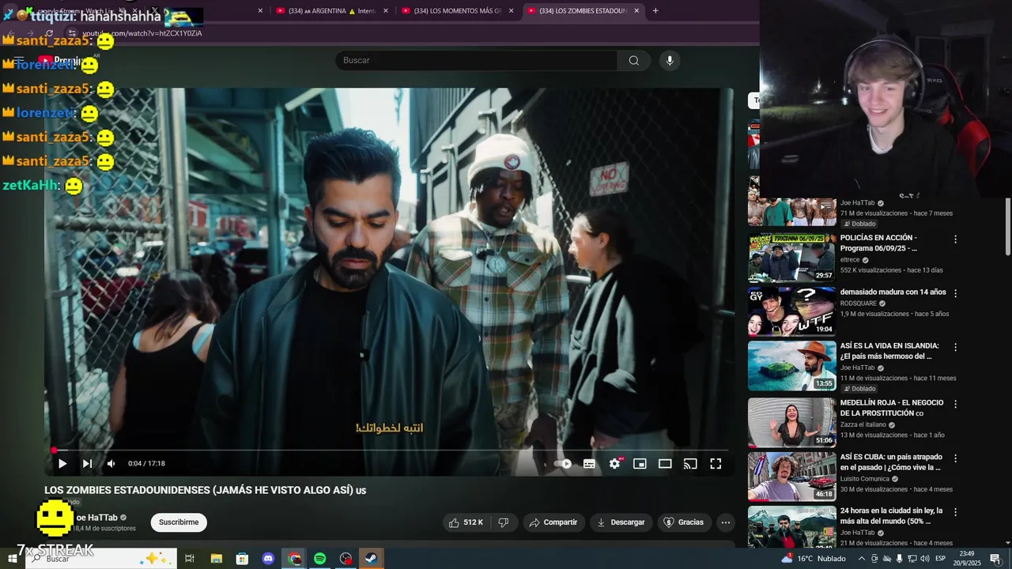Enable theater mode view
The width and height of the screenshot is (1012, 569).
pyautogui.click(x=665, y=464)
